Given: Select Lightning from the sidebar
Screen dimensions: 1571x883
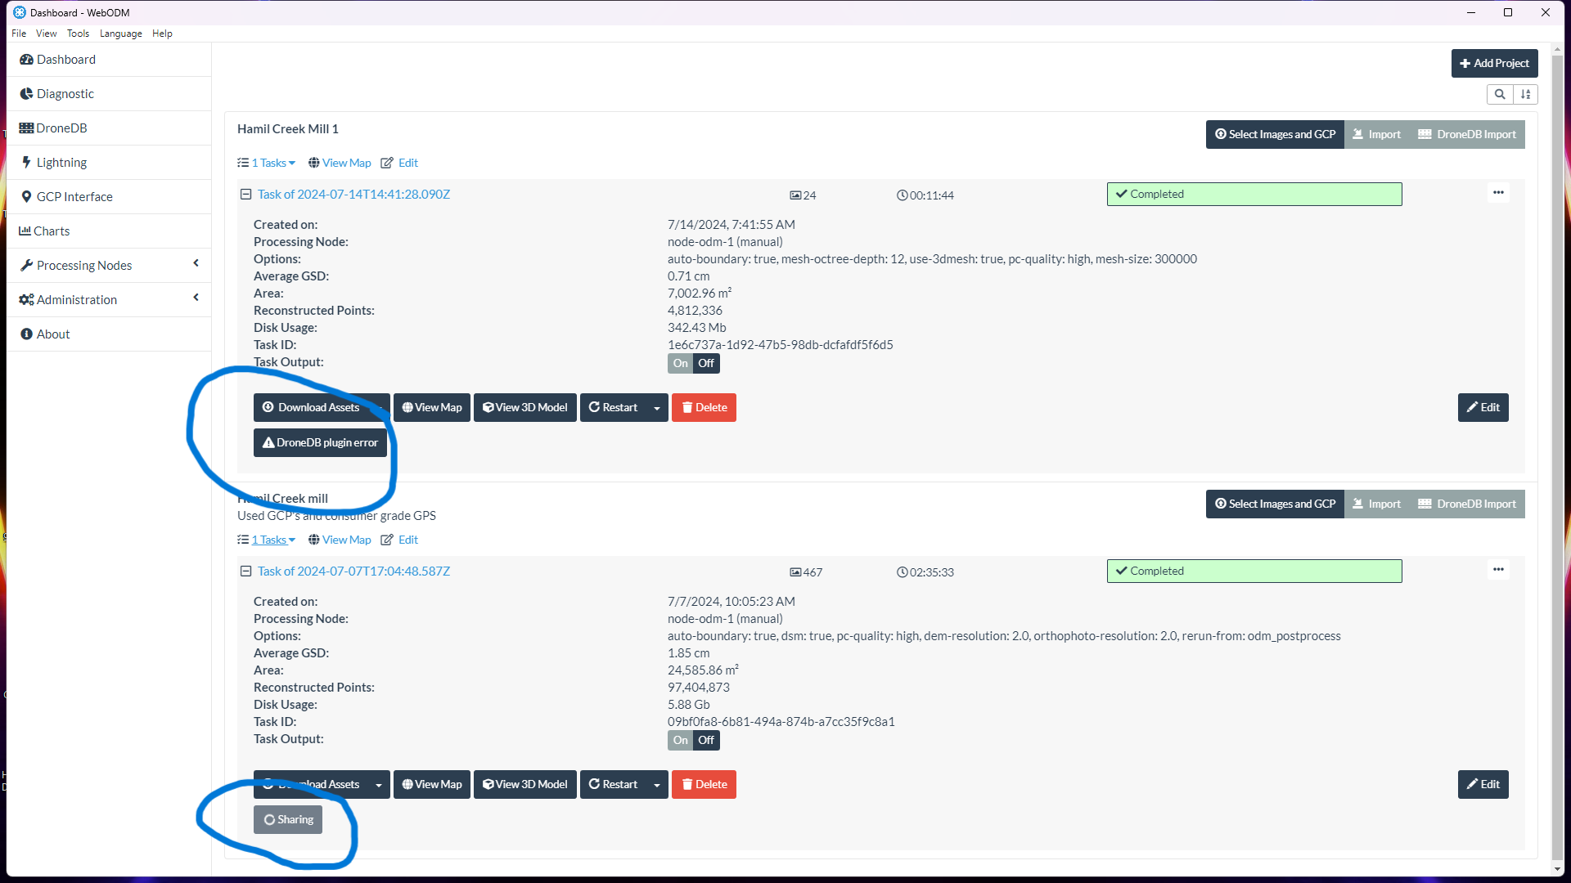Looking at the screenshot, I should pos(61,162).
